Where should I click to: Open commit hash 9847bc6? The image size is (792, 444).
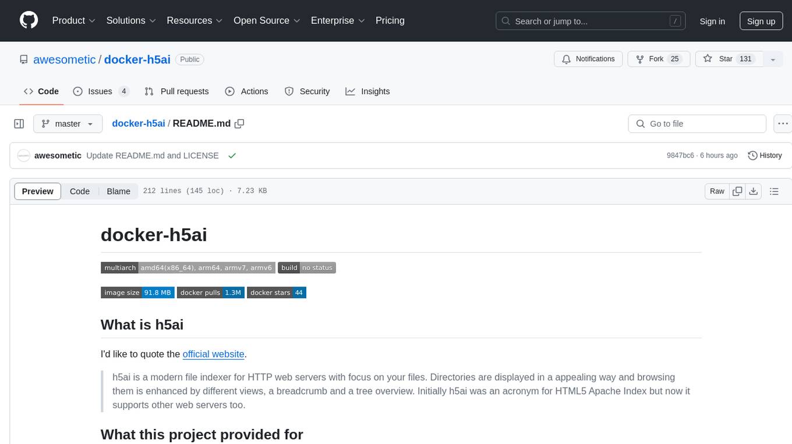pyautogui.click(x=680, y=156)
